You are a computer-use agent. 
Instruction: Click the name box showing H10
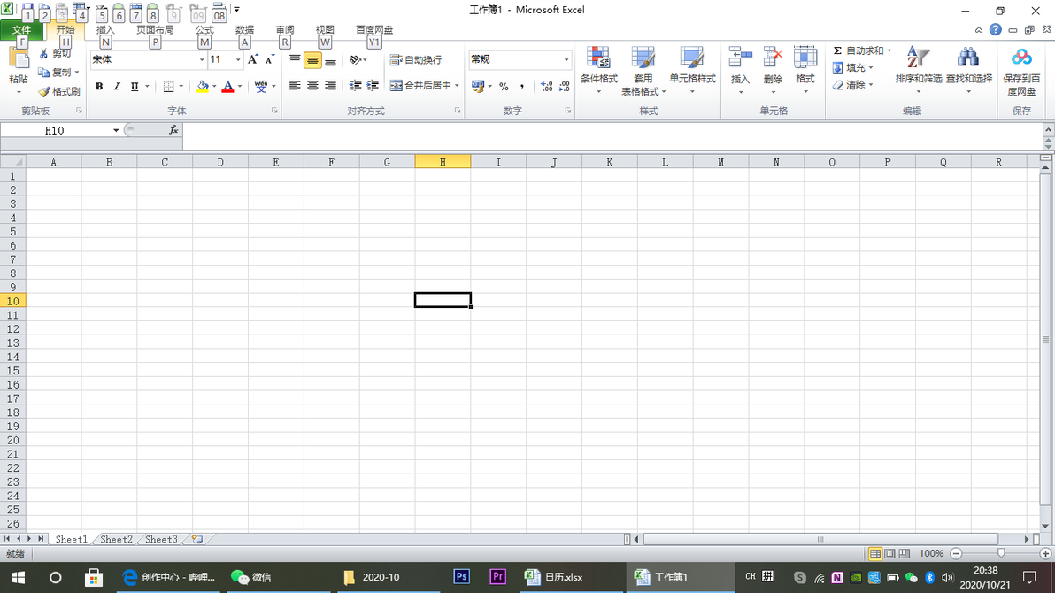(x=55, y=131)
